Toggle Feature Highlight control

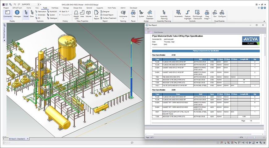pos(188,14)
